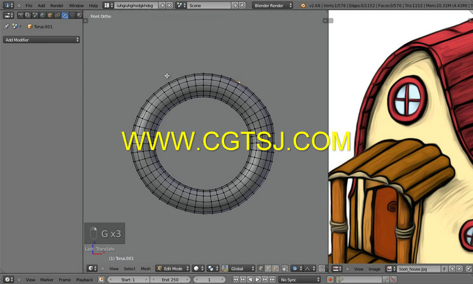Screen dimensions: 473x284
Task: Click the End: 250 frame field
Action: (x=170, y=280)
